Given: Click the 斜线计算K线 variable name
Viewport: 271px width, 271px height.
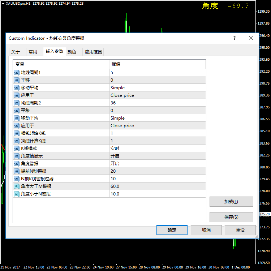Looking at the screenshot, I should point(33,141).
